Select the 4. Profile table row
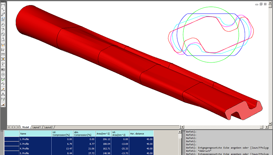Image resolution: width=273 pixels, height=155 pixels. pos(79,148)
